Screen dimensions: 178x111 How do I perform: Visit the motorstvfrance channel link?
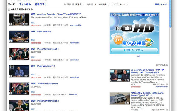pos(162,87)
